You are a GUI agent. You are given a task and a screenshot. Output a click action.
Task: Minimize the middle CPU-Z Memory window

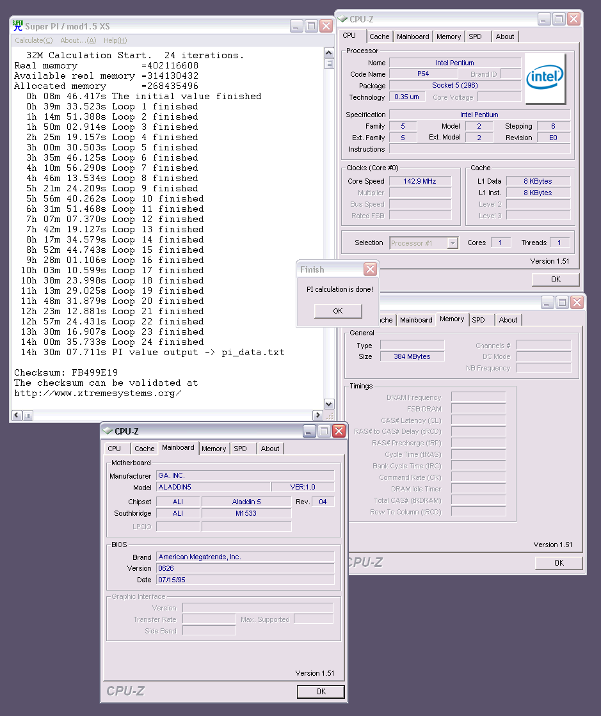(548, 302)
